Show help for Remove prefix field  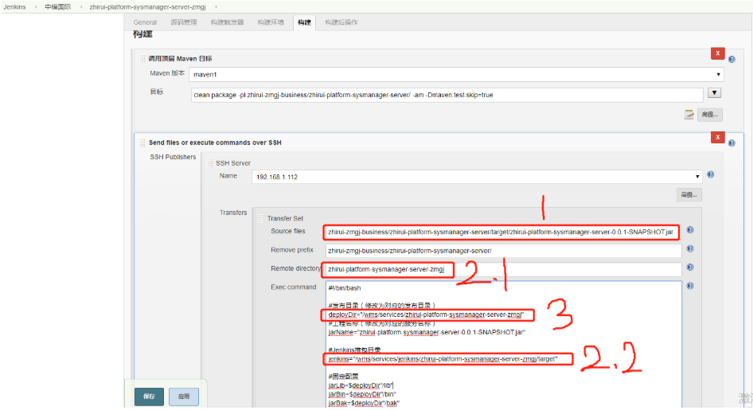point(690,248)
